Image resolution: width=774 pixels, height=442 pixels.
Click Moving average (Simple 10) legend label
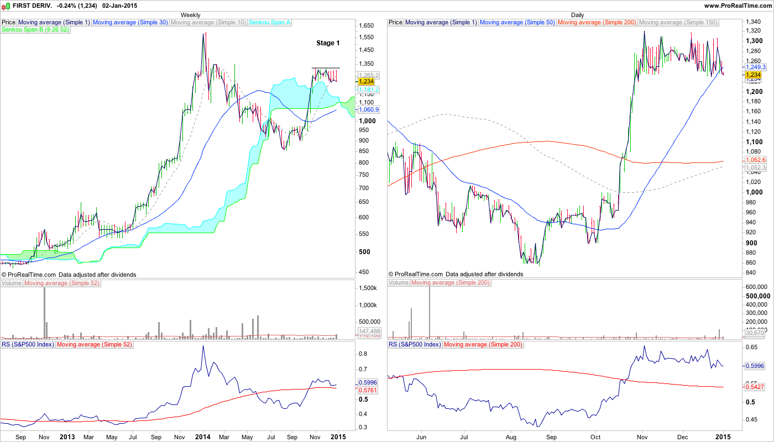[x=209, y=23]
